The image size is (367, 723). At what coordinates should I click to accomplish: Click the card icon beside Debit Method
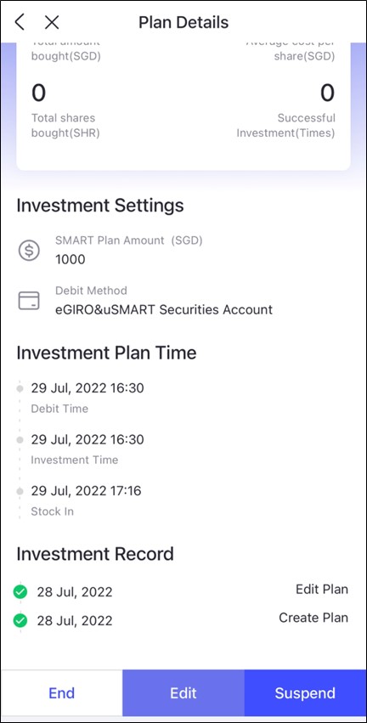29,301
